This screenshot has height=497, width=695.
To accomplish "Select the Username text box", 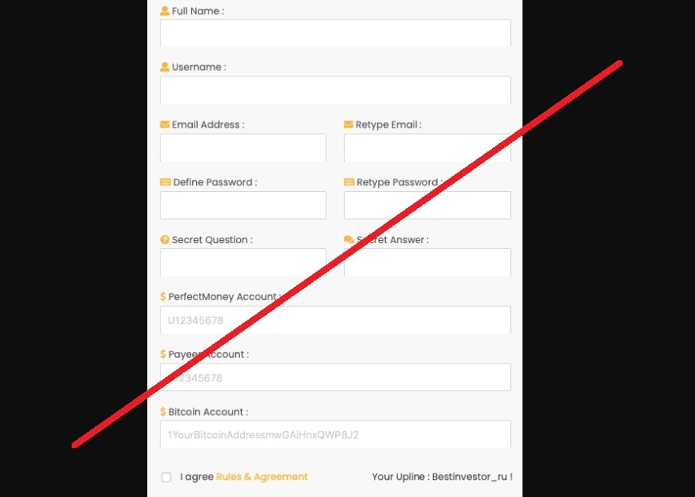I will point(335,90).
